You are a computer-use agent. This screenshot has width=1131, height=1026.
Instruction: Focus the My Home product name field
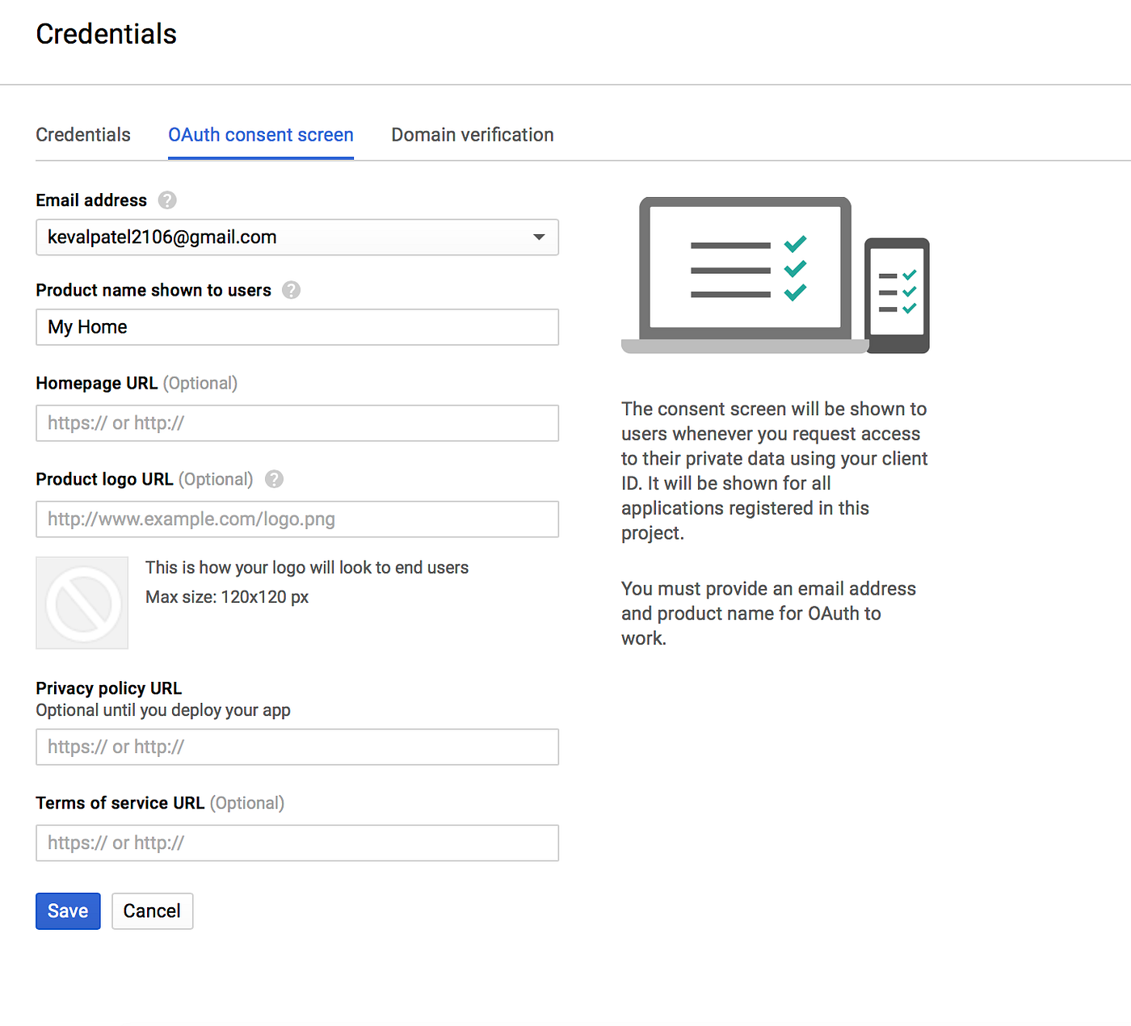297,327
